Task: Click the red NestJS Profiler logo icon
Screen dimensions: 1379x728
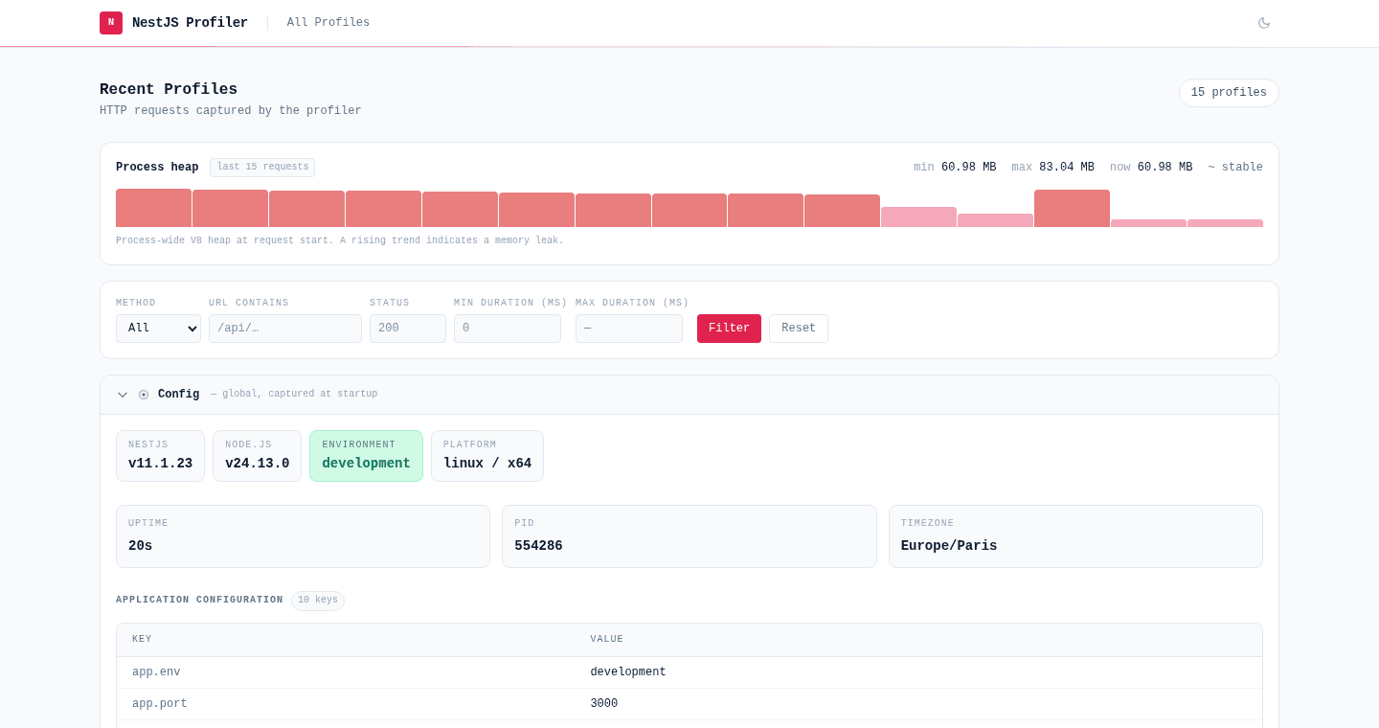Action: pyautogui.click(x=111, y=23)
